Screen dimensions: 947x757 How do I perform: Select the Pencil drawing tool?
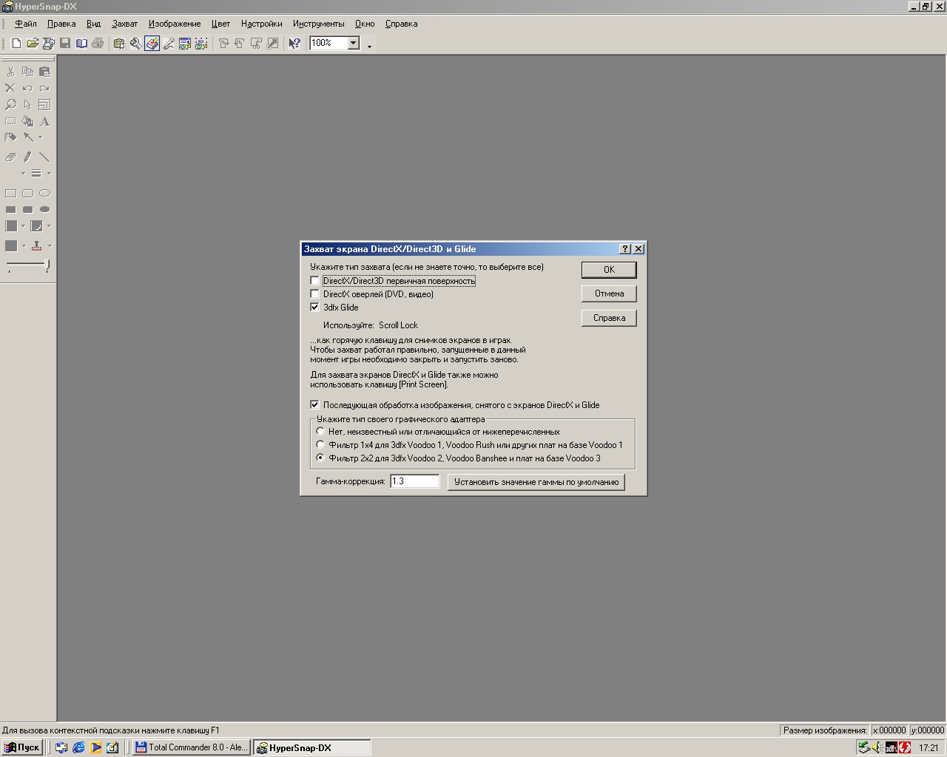click(27, 157)
